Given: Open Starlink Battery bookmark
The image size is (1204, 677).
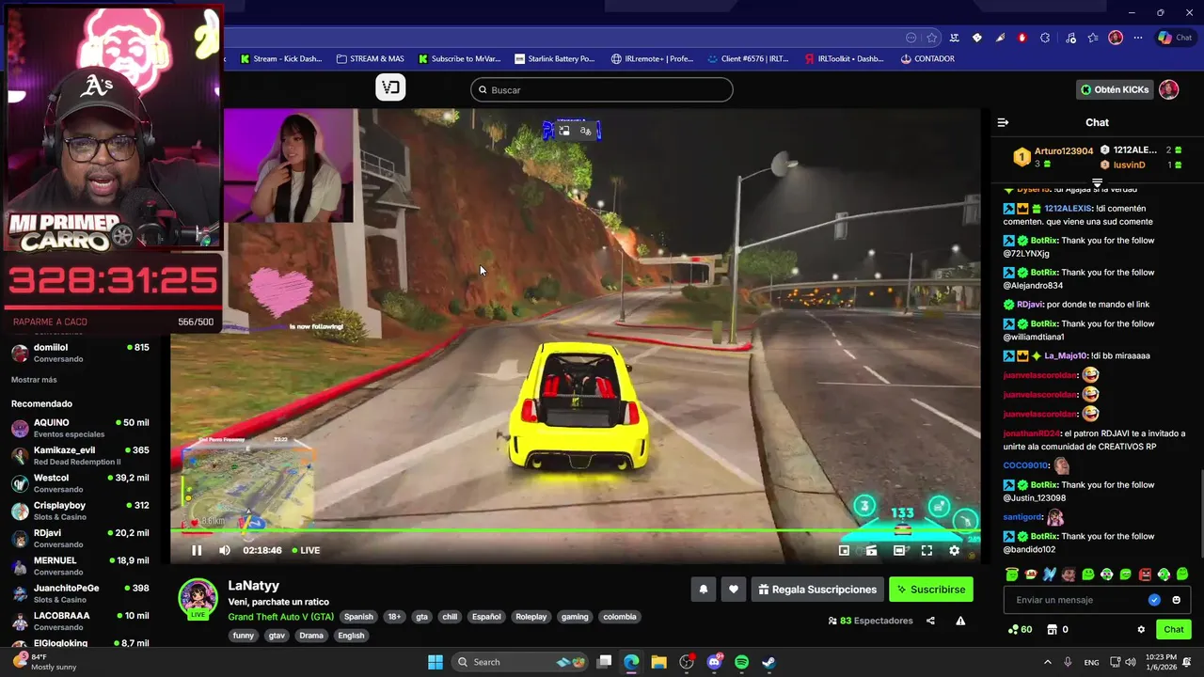Looking at the screenshot, I should point(554,58).
